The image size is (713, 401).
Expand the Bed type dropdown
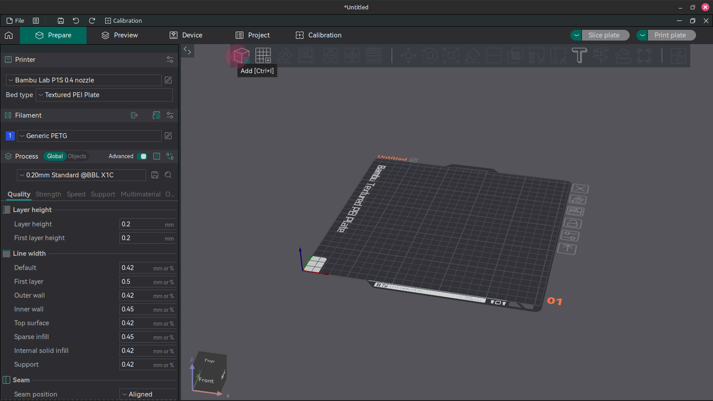click(104, 95)
